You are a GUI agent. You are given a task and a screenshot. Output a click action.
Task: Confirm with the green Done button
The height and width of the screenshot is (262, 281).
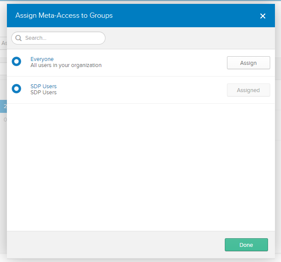click(246, 245)
